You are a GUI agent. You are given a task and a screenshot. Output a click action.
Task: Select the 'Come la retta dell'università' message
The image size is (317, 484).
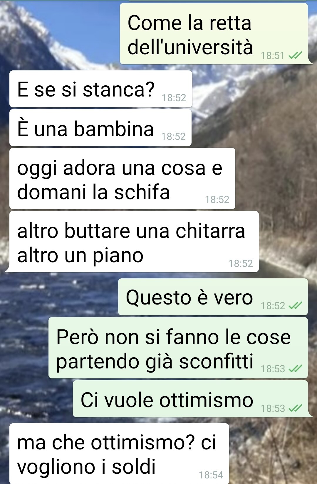(x=214, y=34)
